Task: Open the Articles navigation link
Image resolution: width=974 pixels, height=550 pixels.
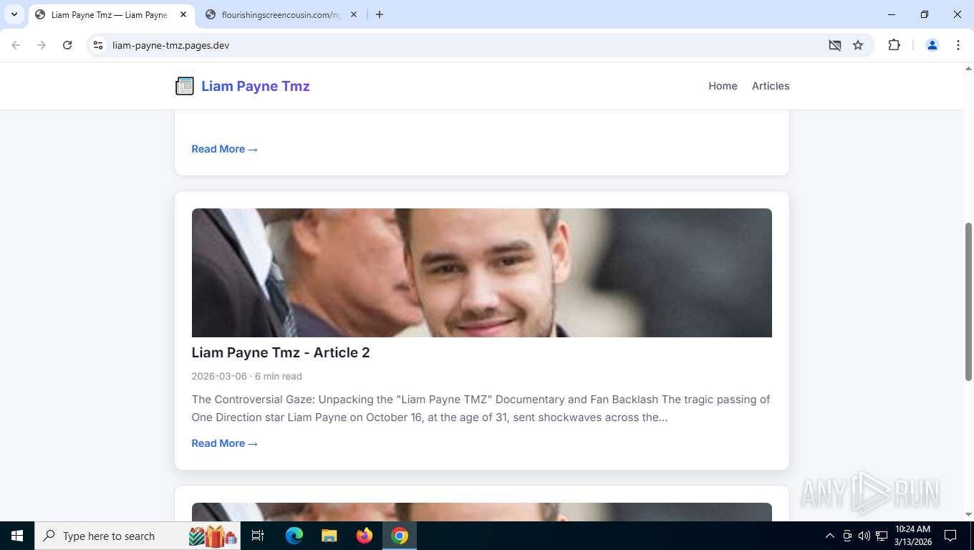Action: (x=771, y=86)
